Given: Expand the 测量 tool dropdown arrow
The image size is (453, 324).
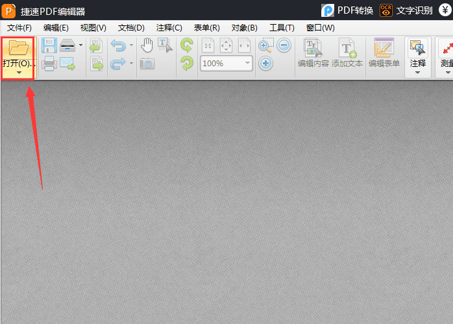Looking at the screenshot, I should coord(448,73).
